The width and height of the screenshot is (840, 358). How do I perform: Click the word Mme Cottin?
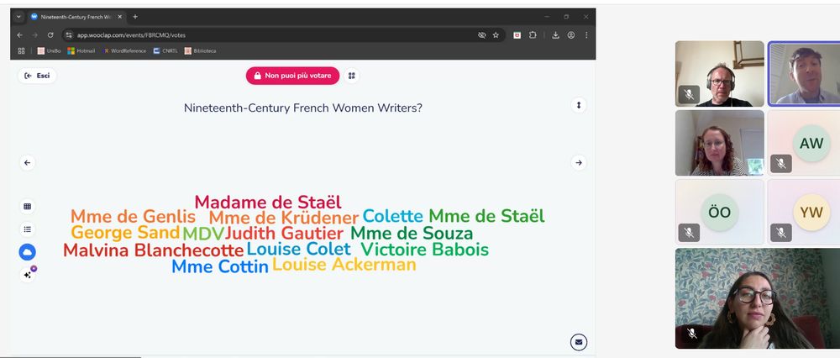click(219, 266)
